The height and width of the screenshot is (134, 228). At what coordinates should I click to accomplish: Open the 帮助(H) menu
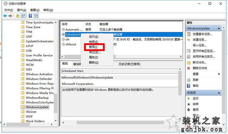(x=48, y=10)
